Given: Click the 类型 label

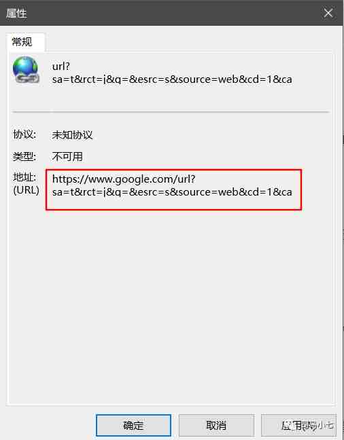Looking at the screenshot, I should coord(24,156).
